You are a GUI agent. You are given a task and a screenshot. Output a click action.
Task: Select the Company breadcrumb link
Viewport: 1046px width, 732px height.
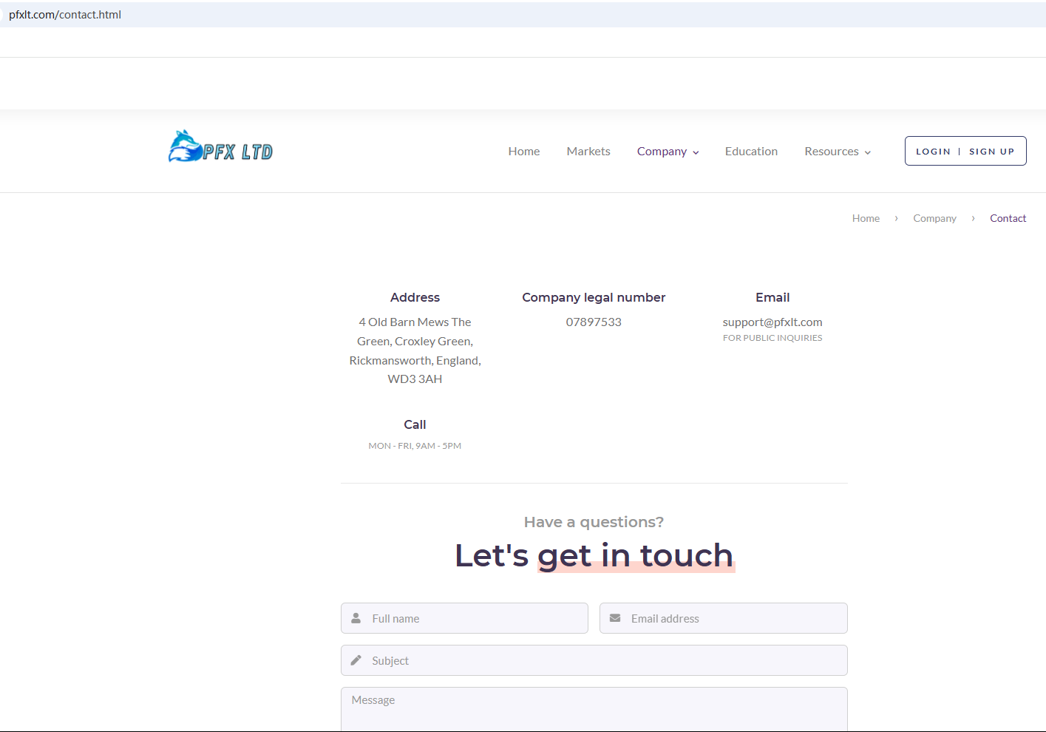934,218
